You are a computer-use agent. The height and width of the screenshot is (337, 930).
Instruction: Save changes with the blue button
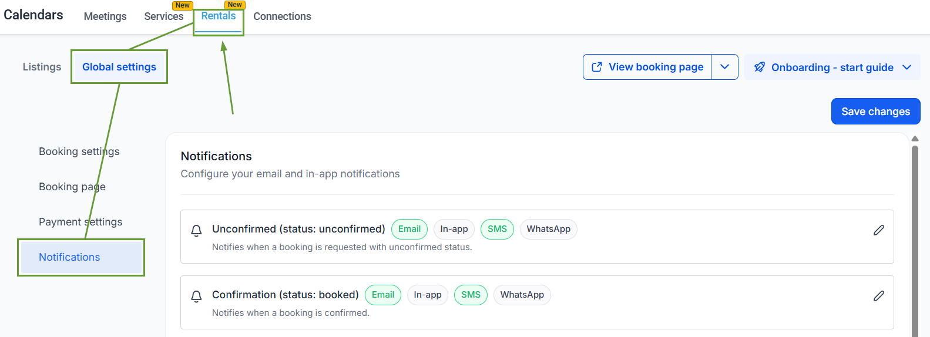coord(875,112)
